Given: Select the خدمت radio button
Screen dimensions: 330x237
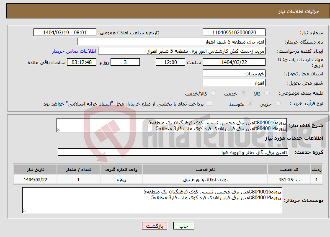Looking at the screenshot, I should point(243,93).
